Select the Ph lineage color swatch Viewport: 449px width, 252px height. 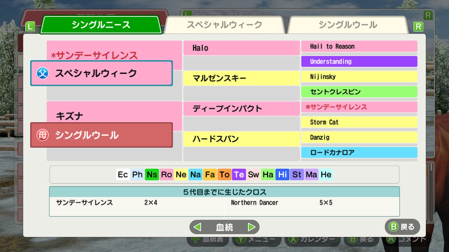pos(138,175)
